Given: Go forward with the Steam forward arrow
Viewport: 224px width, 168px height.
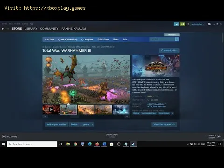Looking at the screenshot, I should coord(8,29).
